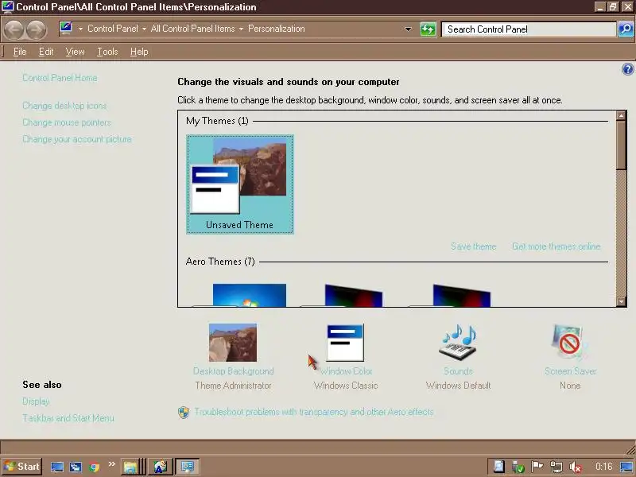636x477 pixels.
Task: Click Change desktop icons link
Action: point(64,106)
